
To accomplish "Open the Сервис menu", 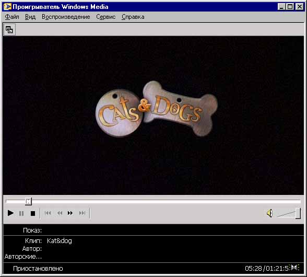I will (105, 17).
